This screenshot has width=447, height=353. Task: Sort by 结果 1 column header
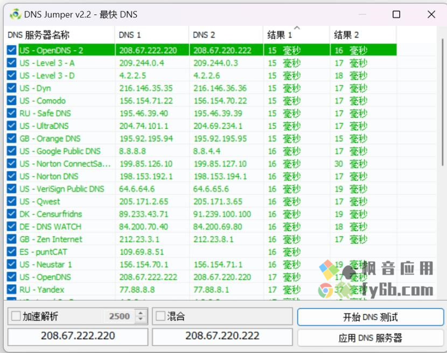click(297, 35)
